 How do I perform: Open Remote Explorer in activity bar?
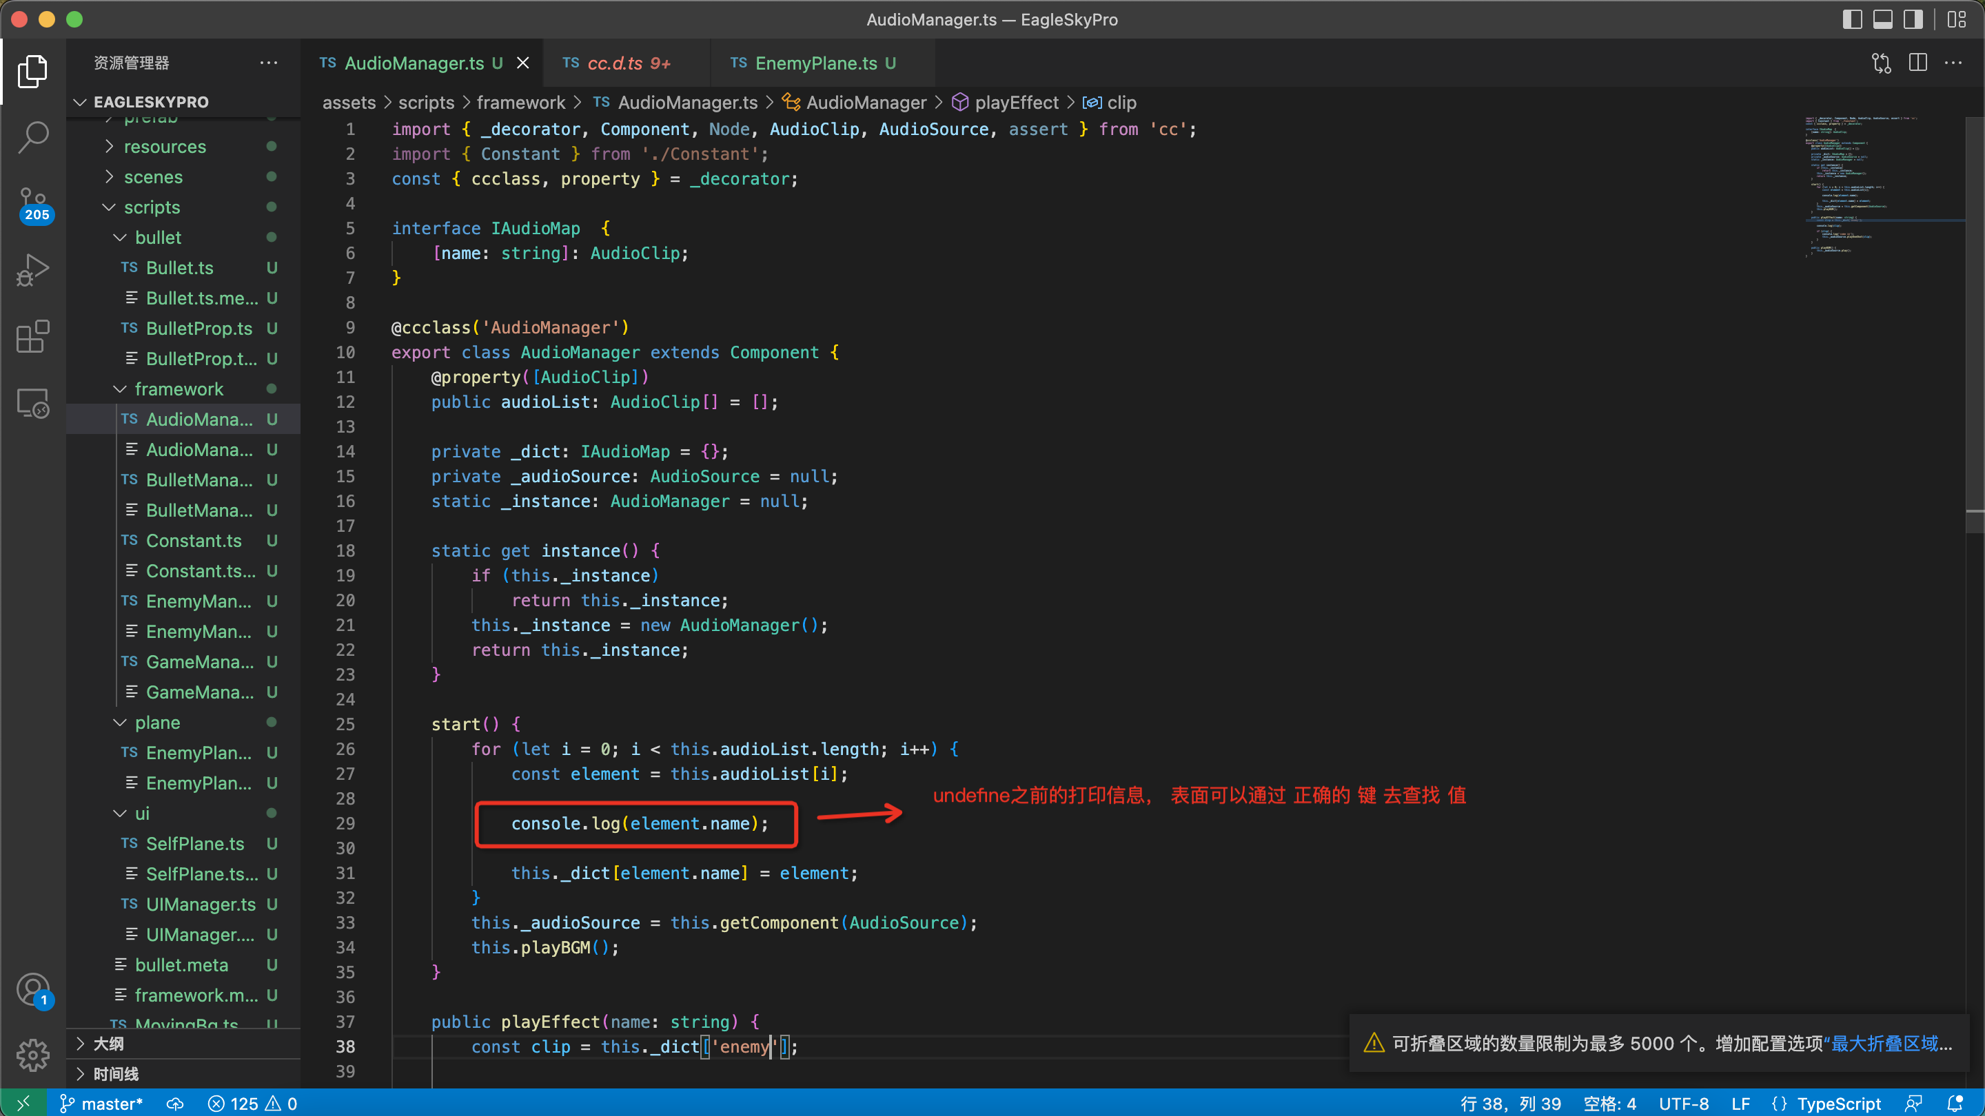point(33,403)
